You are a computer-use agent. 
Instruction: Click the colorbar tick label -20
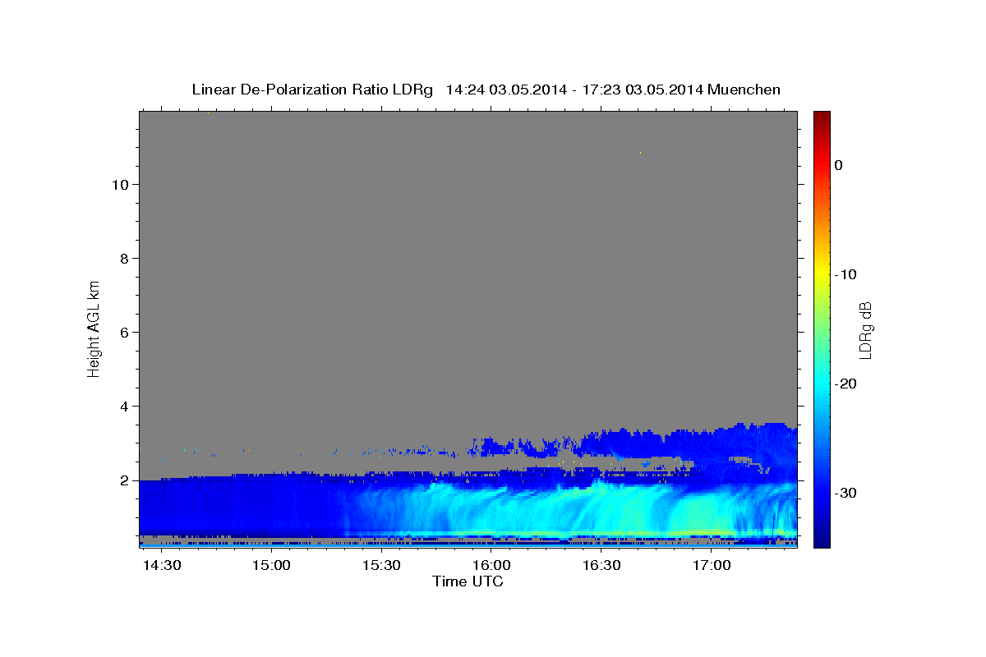pyautogui.click(x=845, y=384)
